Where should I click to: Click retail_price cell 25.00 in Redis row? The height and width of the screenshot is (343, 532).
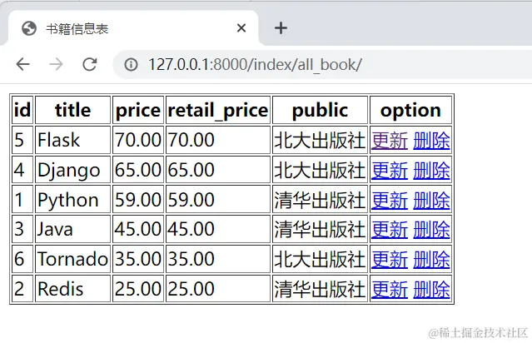tap(218, 288)
